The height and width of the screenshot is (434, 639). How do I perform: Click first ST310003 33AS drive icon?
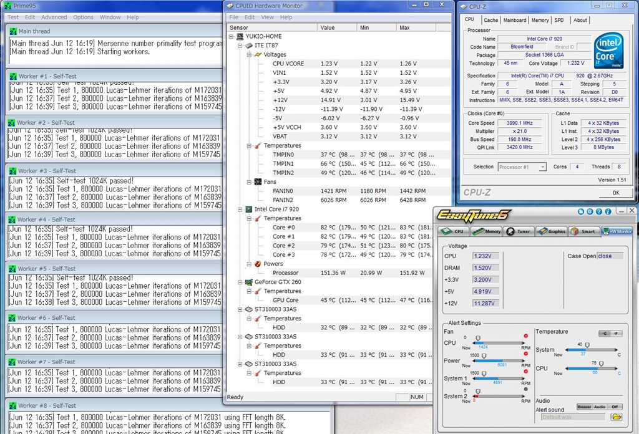tap(249, 309)
